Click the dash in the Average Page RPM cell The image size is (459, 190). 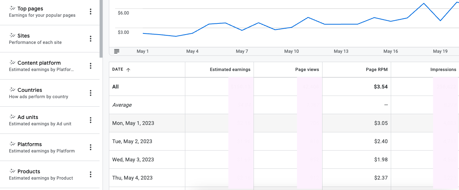point(386,105)
